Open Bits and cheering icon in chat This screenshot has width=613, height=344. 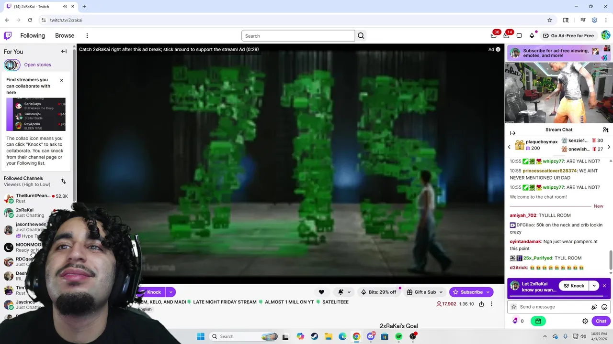pyautogui.click(x=594, y=307)
